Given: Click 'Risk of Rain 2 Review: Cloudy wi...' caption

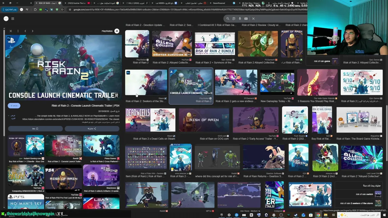Looking at the screenshot, I should (261, 25).
